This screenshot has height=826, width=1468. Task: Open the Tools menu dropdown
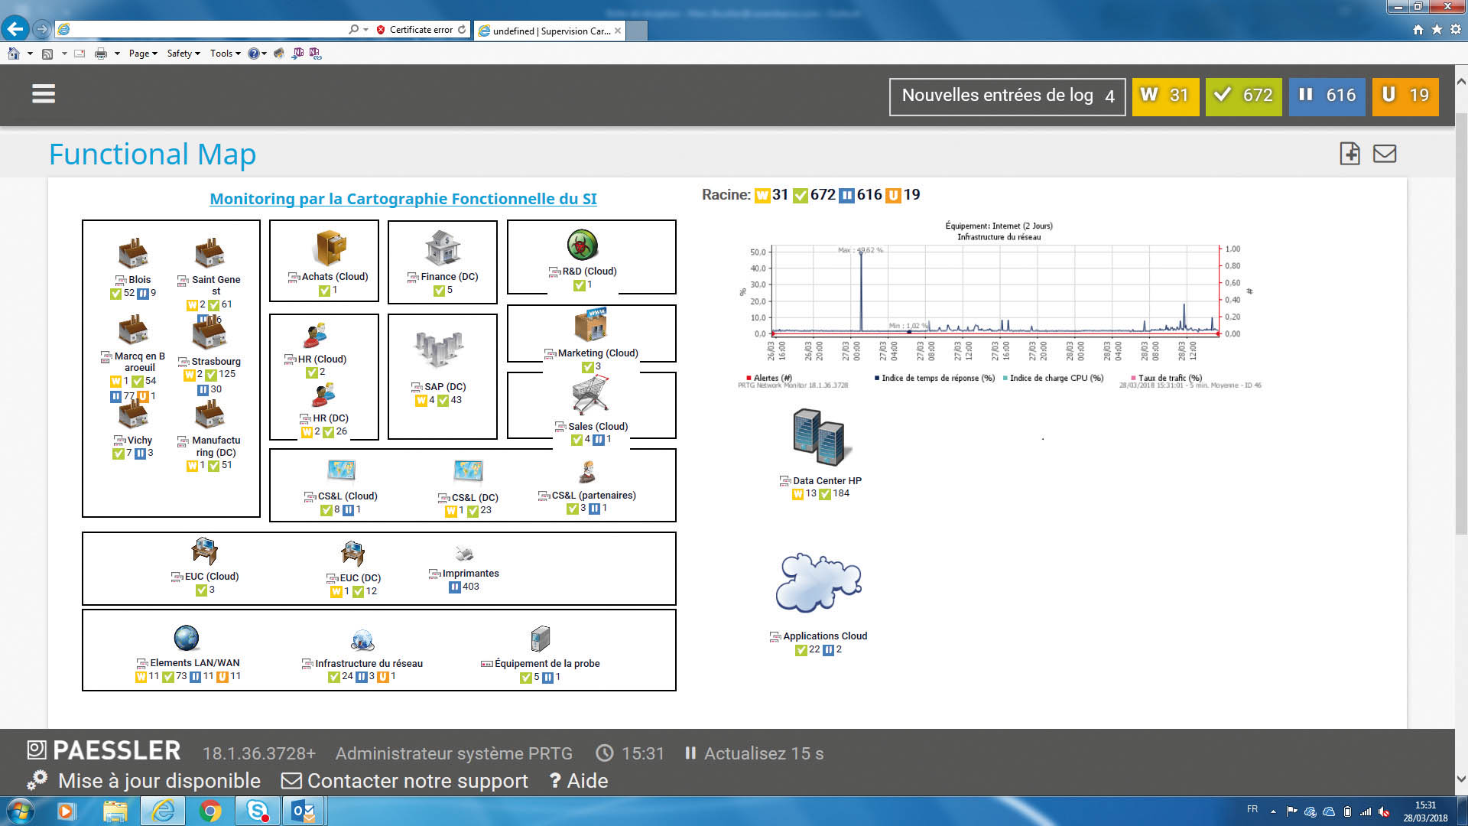(x=226, y=54)
